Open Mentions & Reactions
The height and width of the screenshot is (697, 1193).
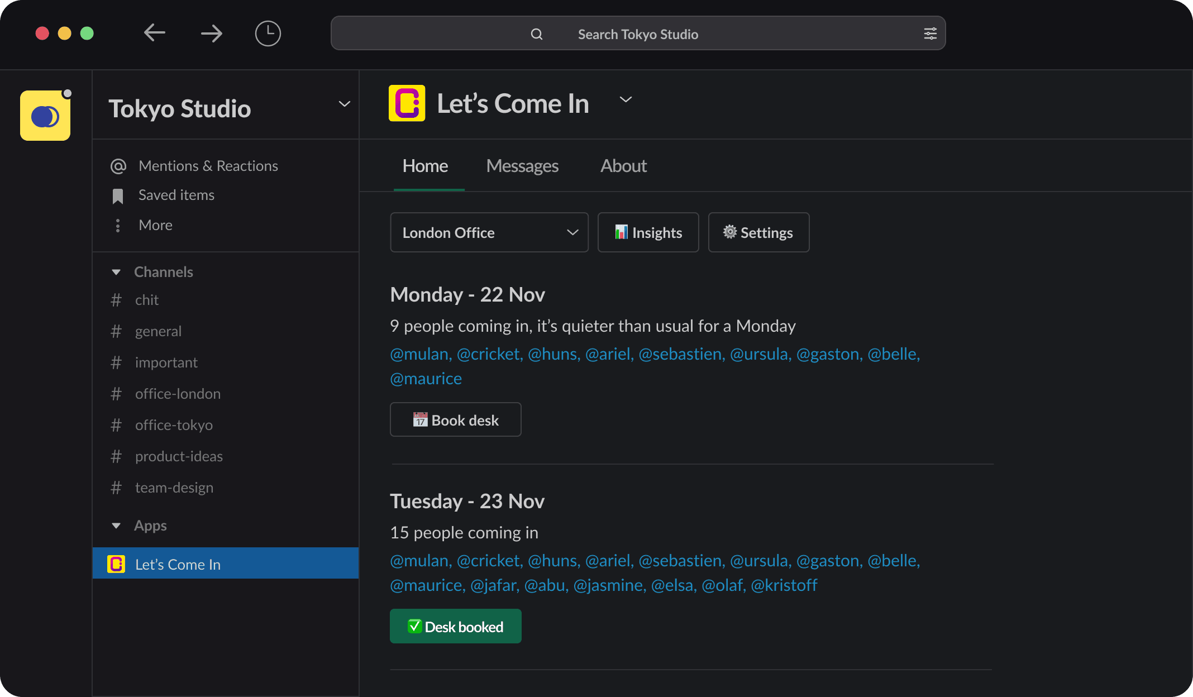pos(208,165)
